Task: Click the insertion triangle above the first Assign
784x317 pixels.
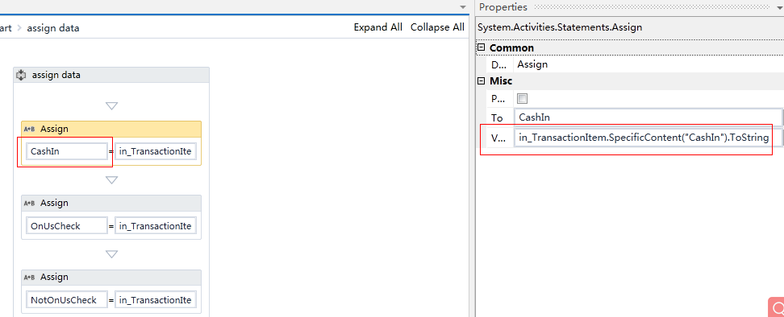Action: click(x=111, y=105)
